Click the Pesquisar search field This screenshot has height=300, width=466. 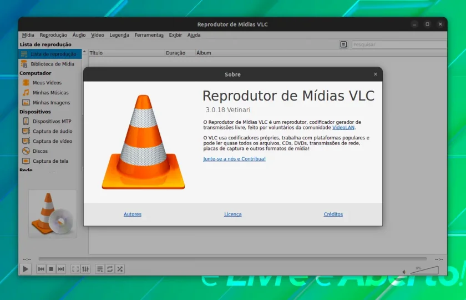pyautogui.click(x=399, y=44)
